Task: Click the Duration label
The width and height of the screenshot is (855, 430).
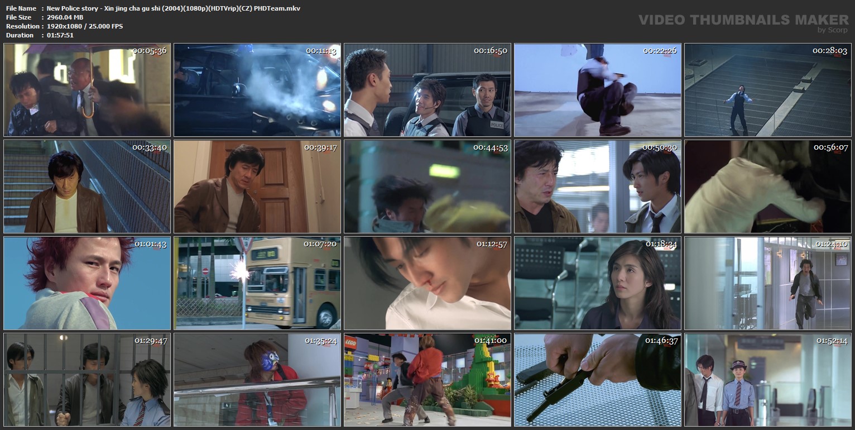Action: pyautogui.click(x=20, y=35)
